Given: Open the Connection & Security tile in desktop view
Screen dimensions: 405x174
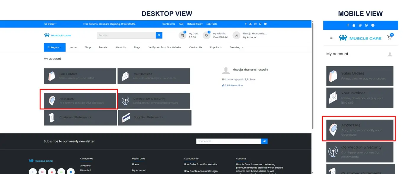Looking at the screenshot, I should click(154, 101).
